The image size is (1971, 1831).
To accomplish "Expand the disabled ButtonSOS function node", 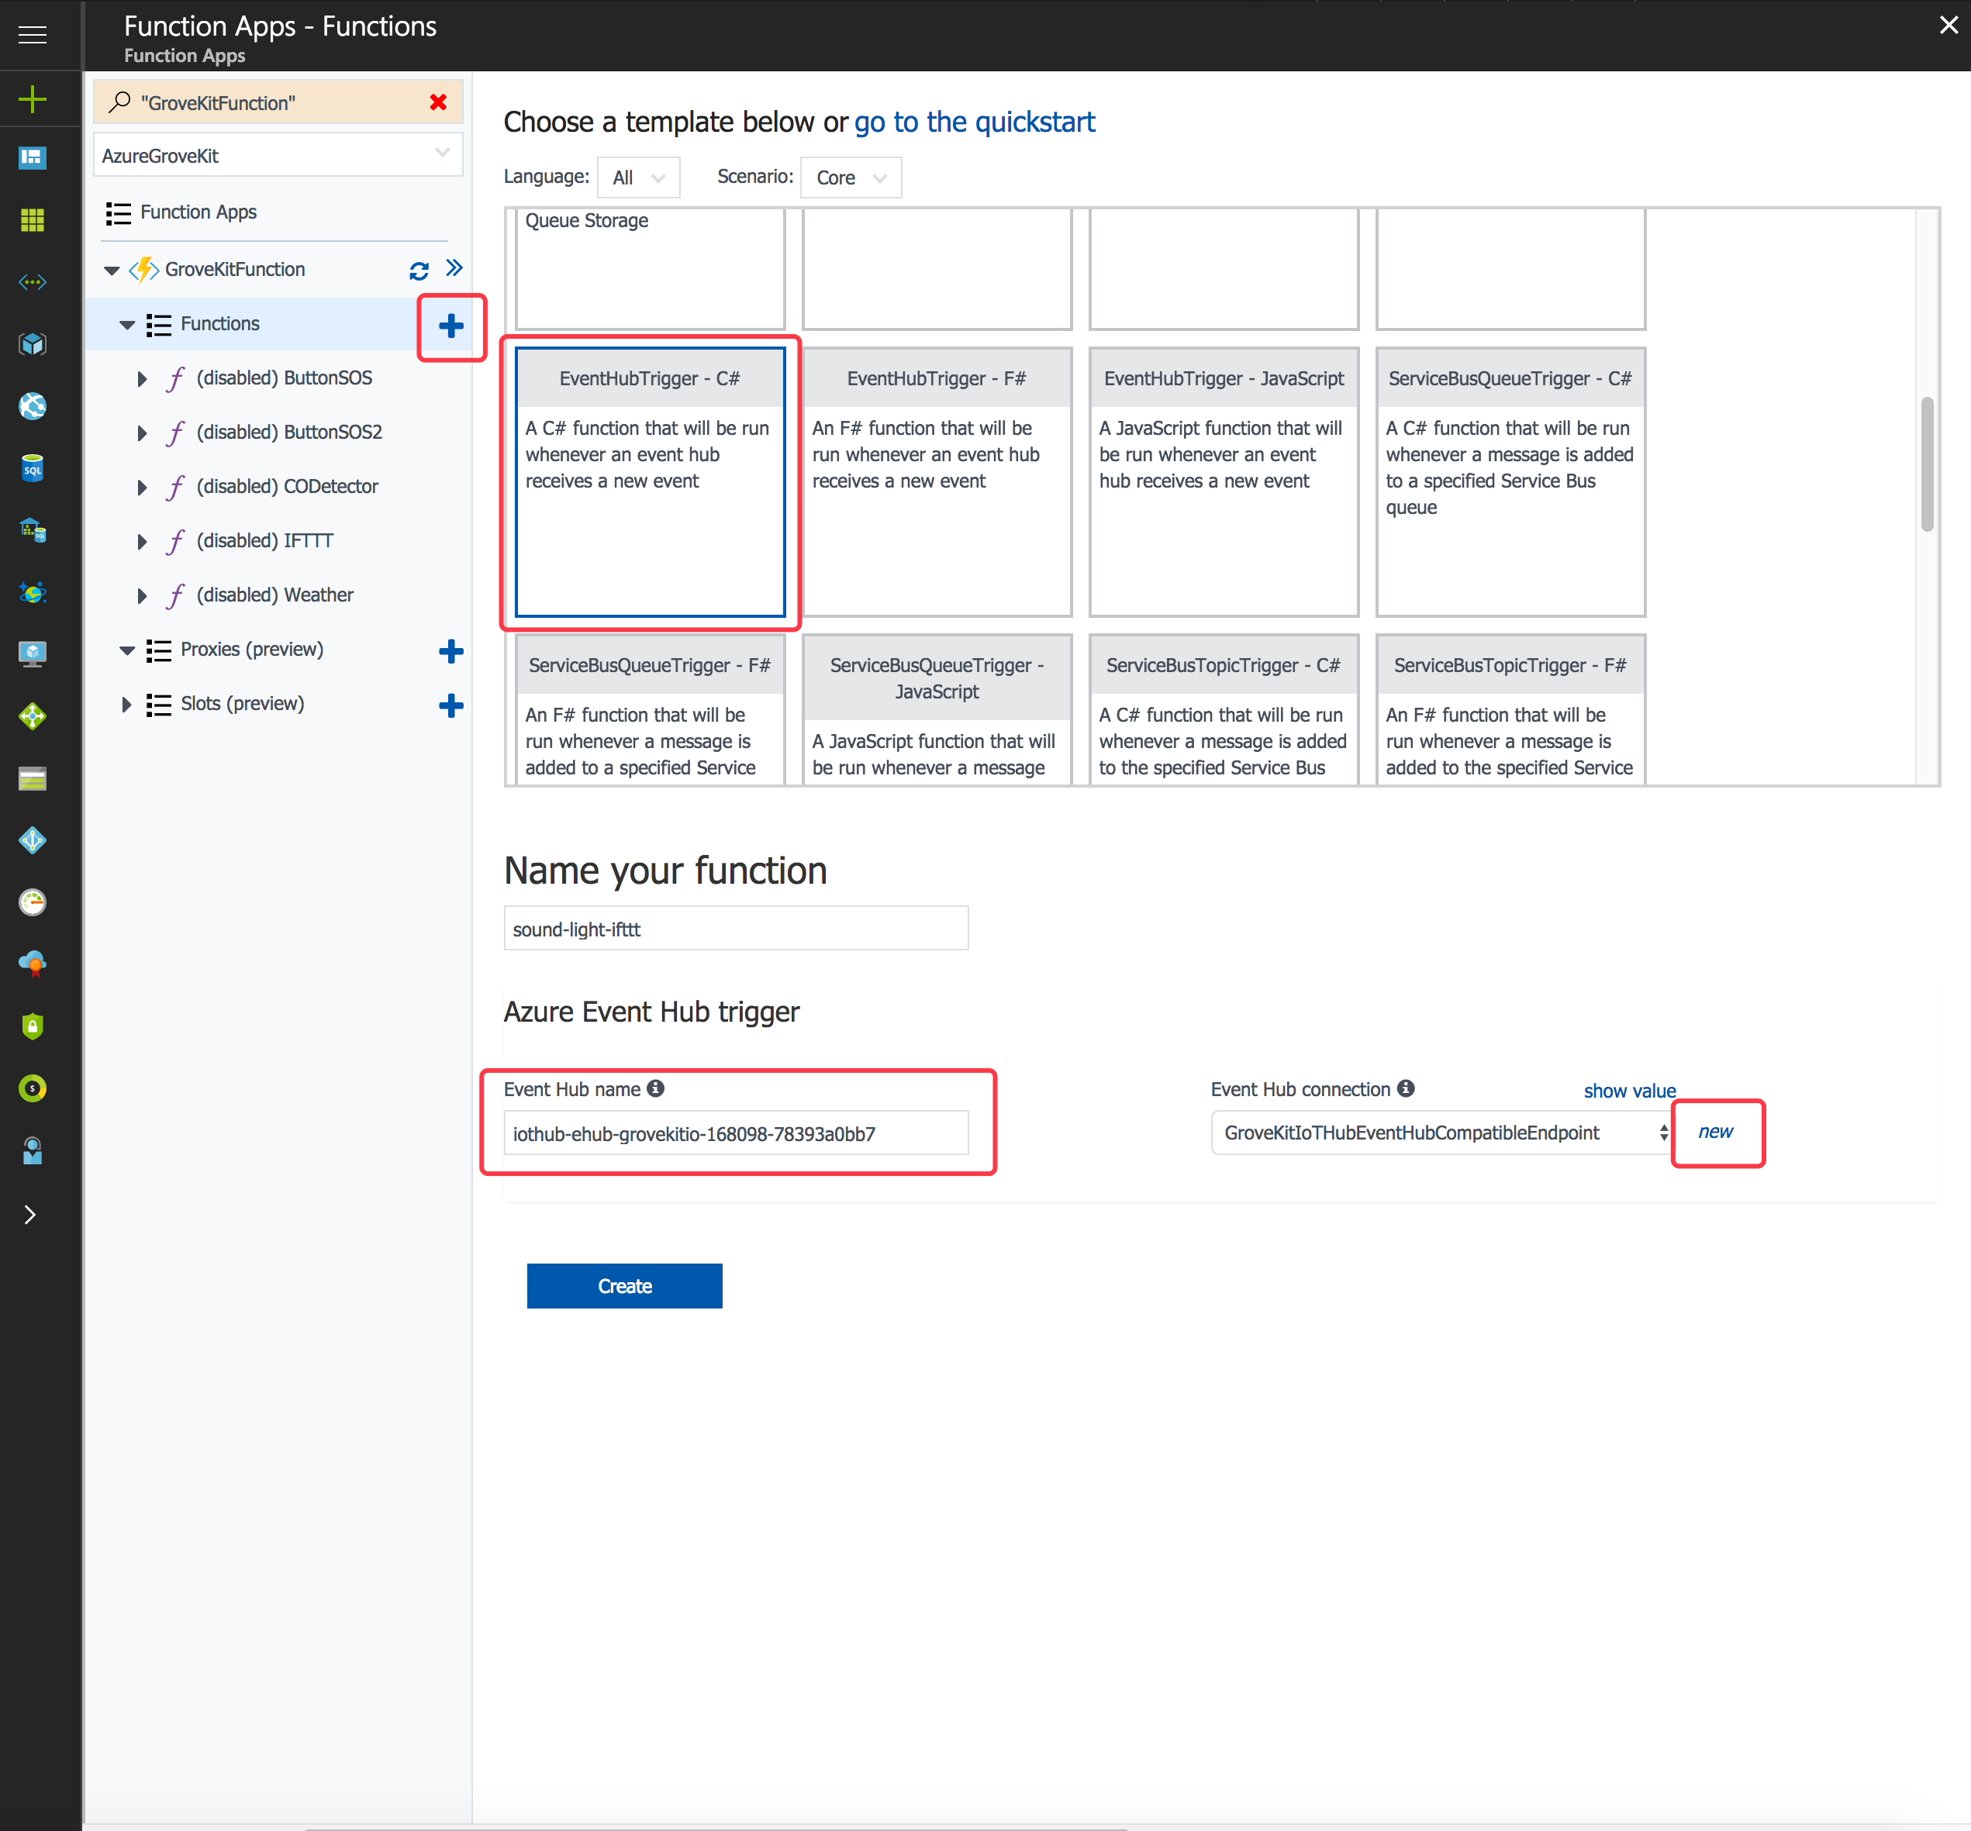I will coord(142,378).
